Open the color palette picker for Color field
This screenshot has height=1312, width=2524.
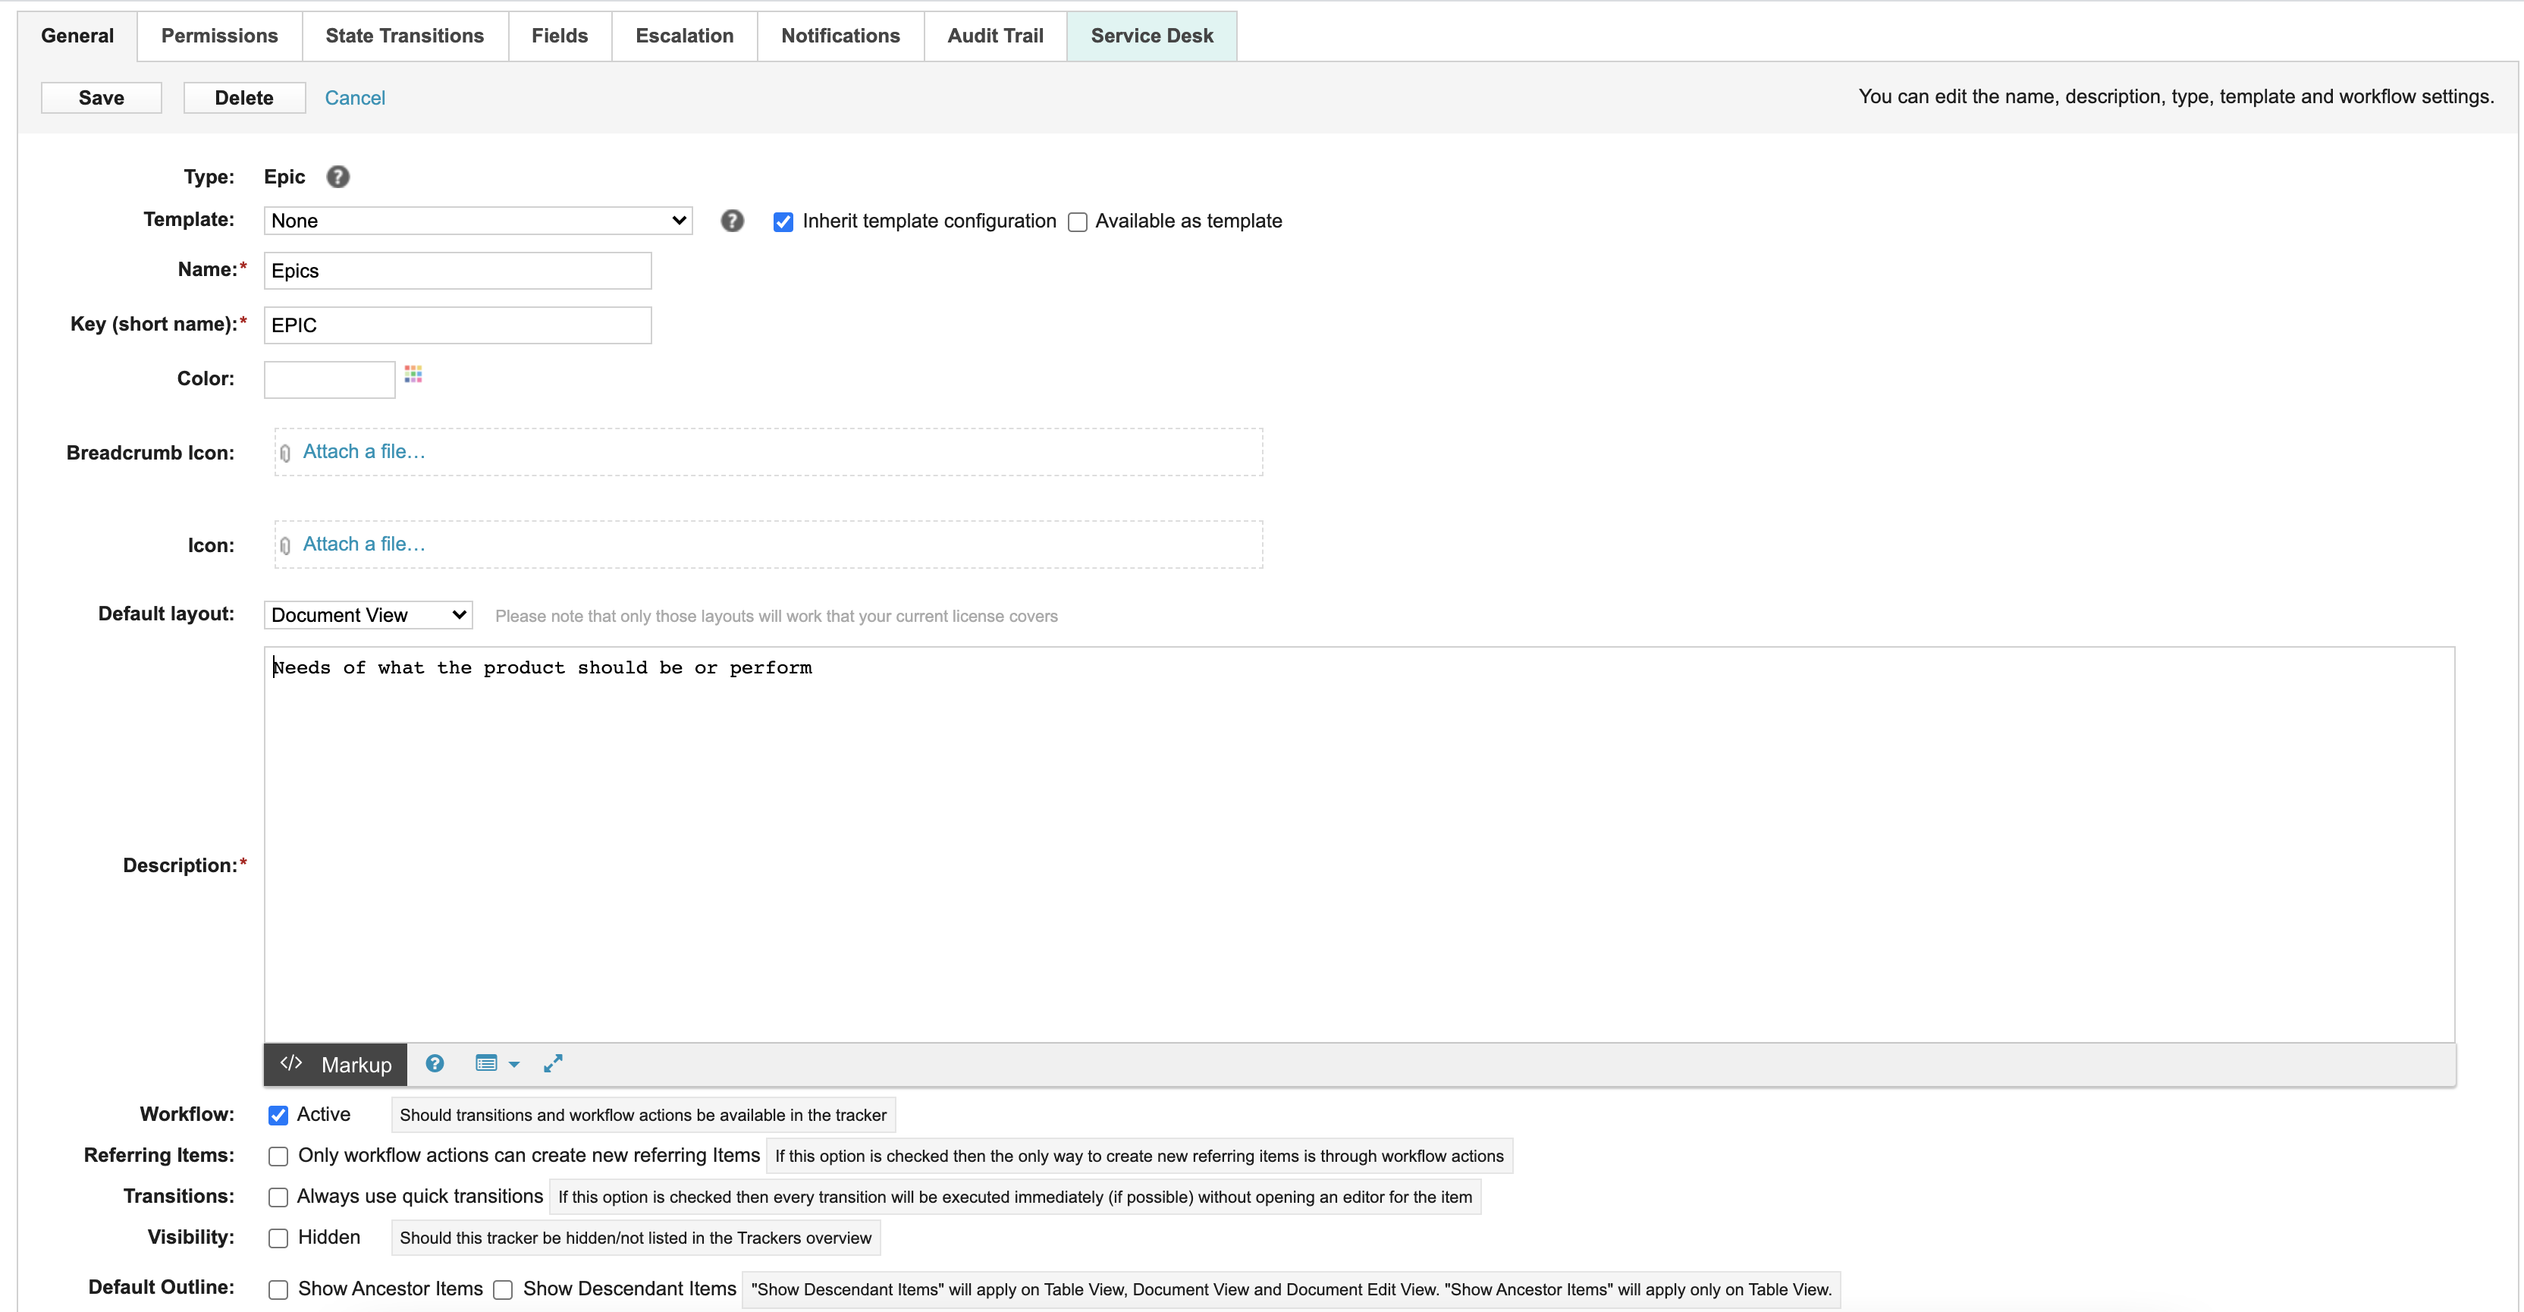point(413,375)
